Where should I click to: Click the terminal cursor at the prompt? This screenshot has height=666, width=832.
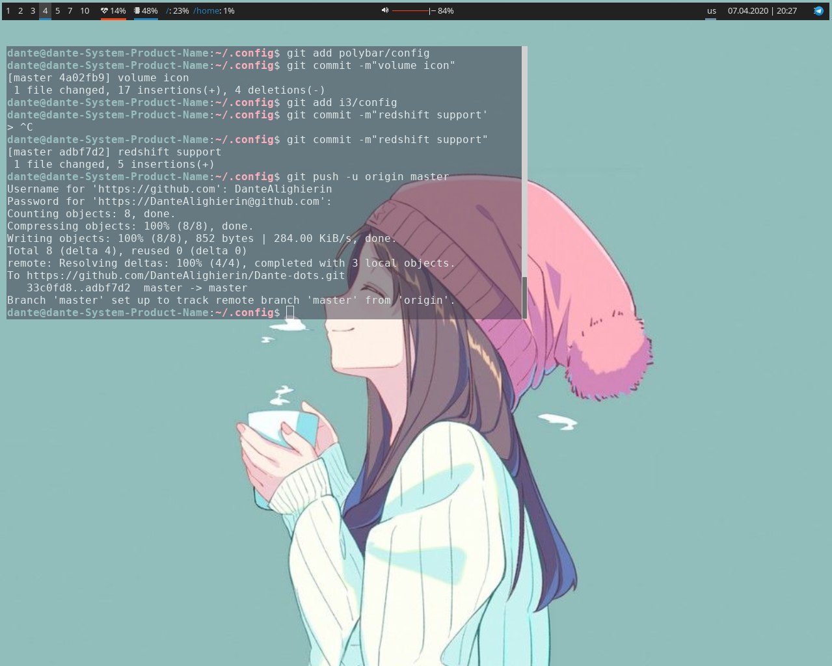290,313
